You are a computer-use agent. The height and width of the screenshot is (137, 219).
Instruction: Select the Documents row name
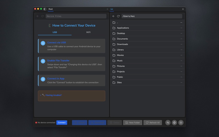coord(122,39)
